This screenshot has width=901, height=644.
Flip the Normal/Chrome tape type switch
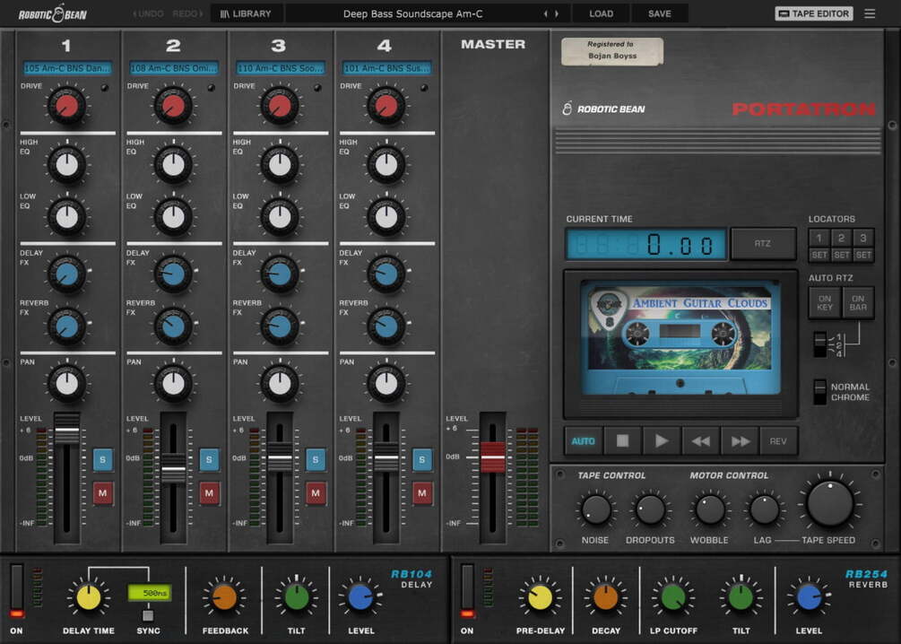coord(820,392)
